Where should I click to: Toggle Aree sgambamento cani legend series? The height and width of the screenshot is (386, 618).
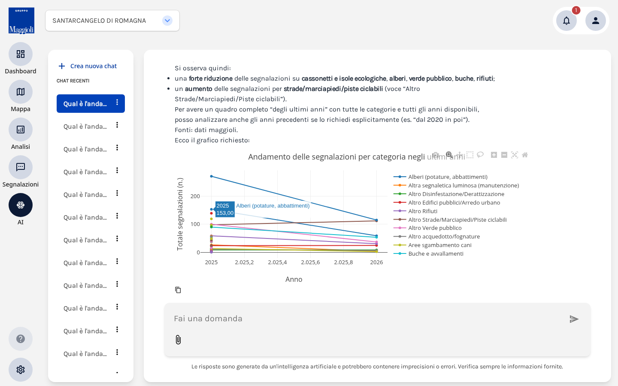(433, 245)
